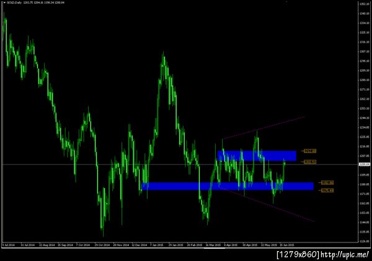Click the bottom price label beside lower blue zone
Viewport: 372px width, 261px height.
click(x=327, y=190)
